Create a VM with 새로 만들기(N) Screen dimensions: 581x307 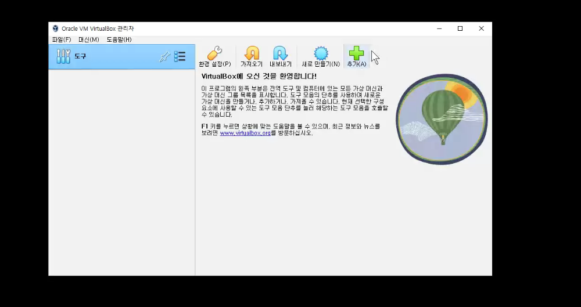[x=321, y=56]
